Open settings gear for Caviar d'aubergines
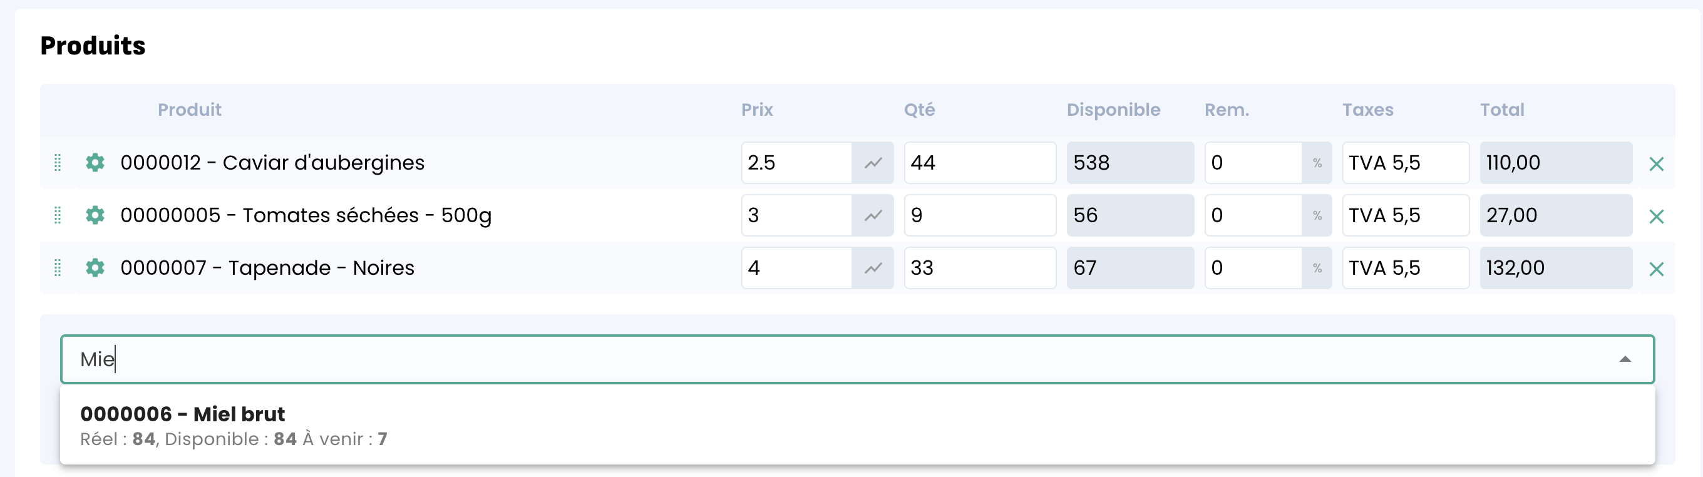 (x=95, y=163)
